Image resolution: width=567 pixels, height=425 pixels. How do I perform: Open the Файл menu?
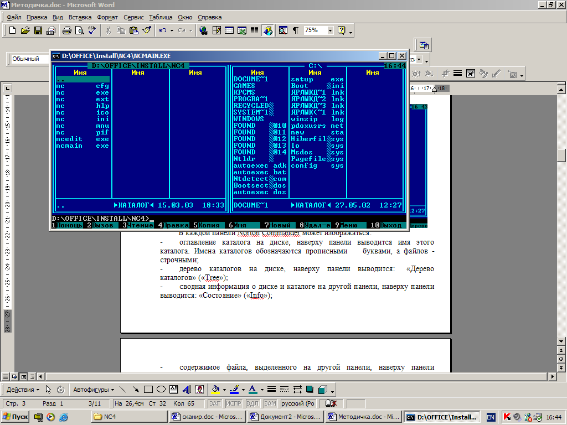[x=14, y=17]
